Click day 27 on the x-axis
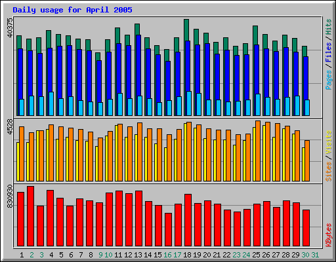The height and width of the screenshot is (262, 336). pyautogui.click(x=276, y=255)
